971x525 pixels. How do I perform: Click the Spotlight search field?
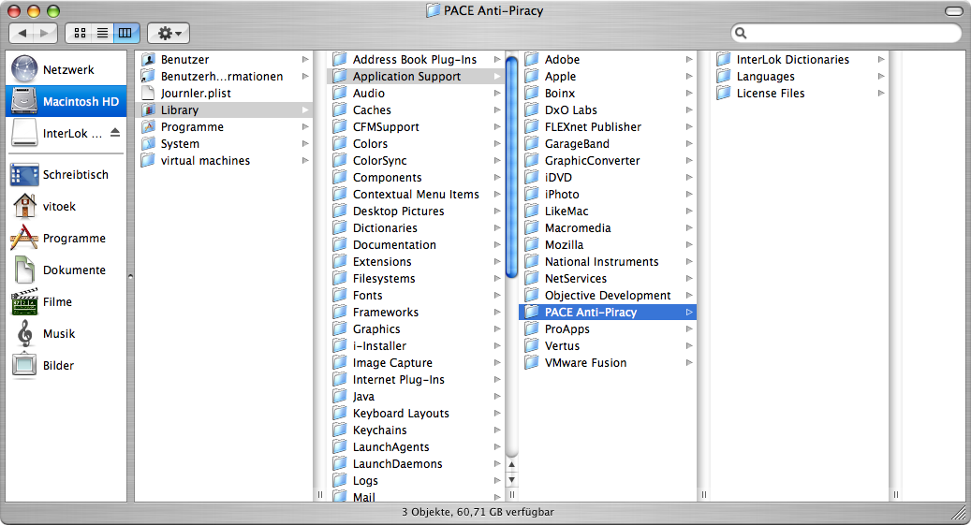[x=846, y=33]
